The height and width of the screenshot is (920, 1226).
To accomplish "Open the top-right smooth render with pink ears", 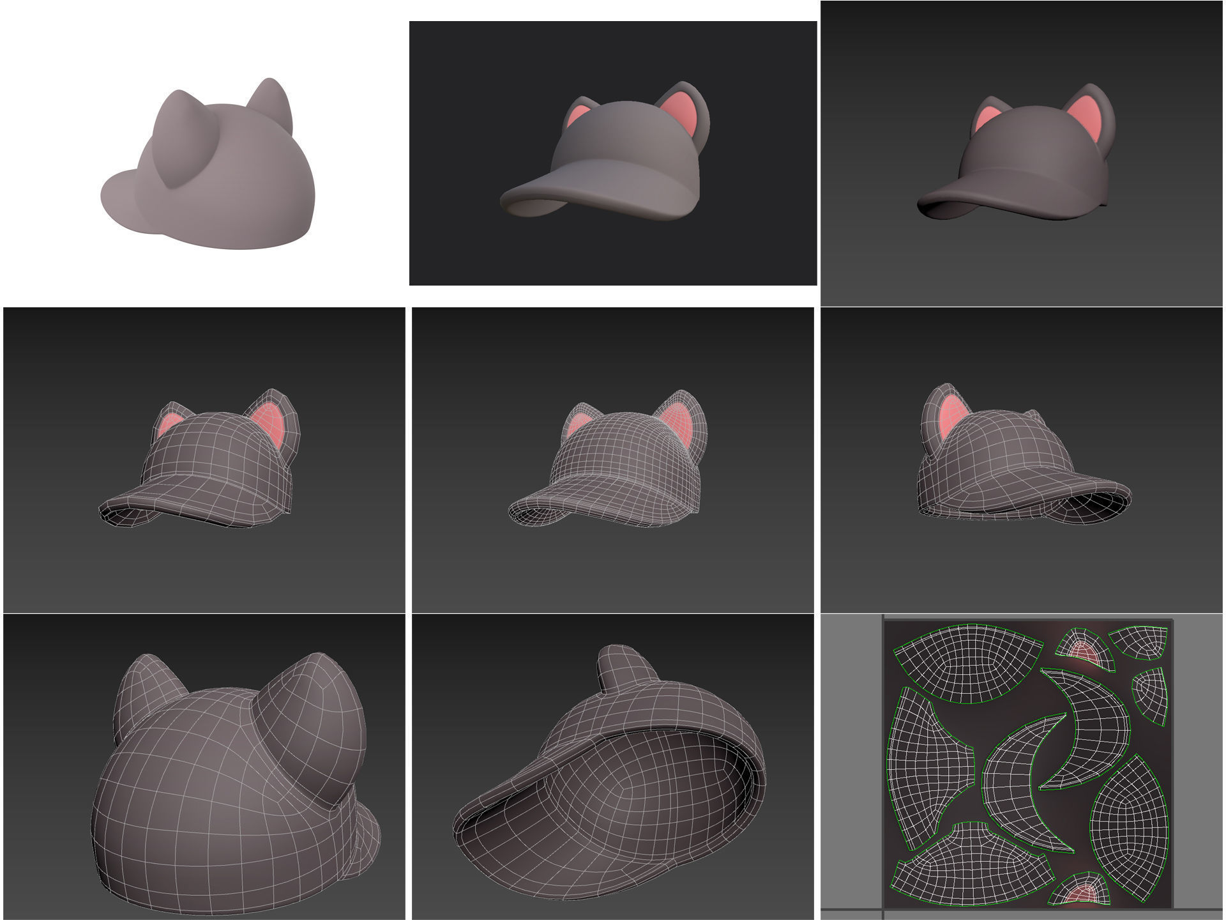I will (1022, 153).
